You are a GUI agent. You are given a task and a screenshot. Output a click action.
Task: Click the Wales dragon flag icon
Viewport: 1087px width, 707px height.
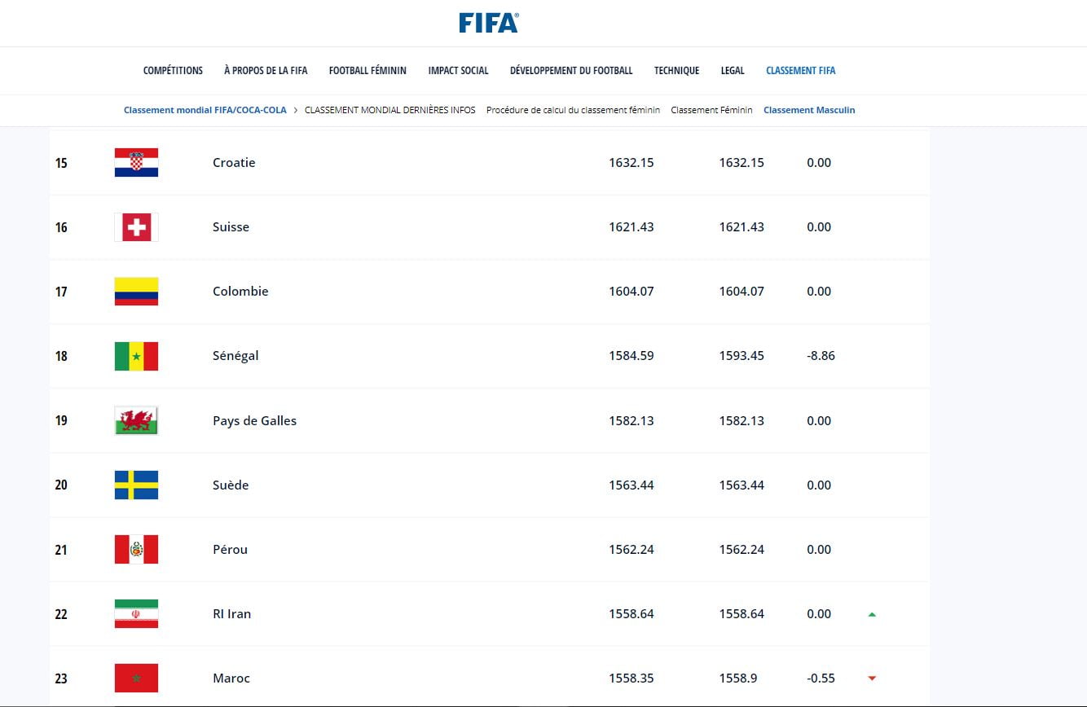(x=136, y=420)
